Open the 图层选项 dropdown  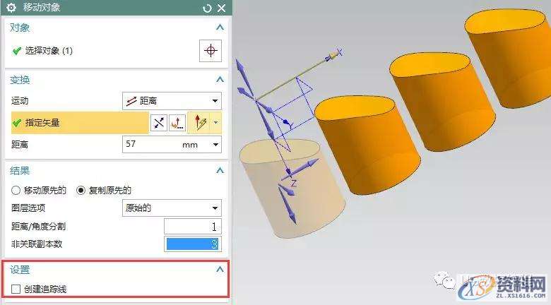[172, 208]
